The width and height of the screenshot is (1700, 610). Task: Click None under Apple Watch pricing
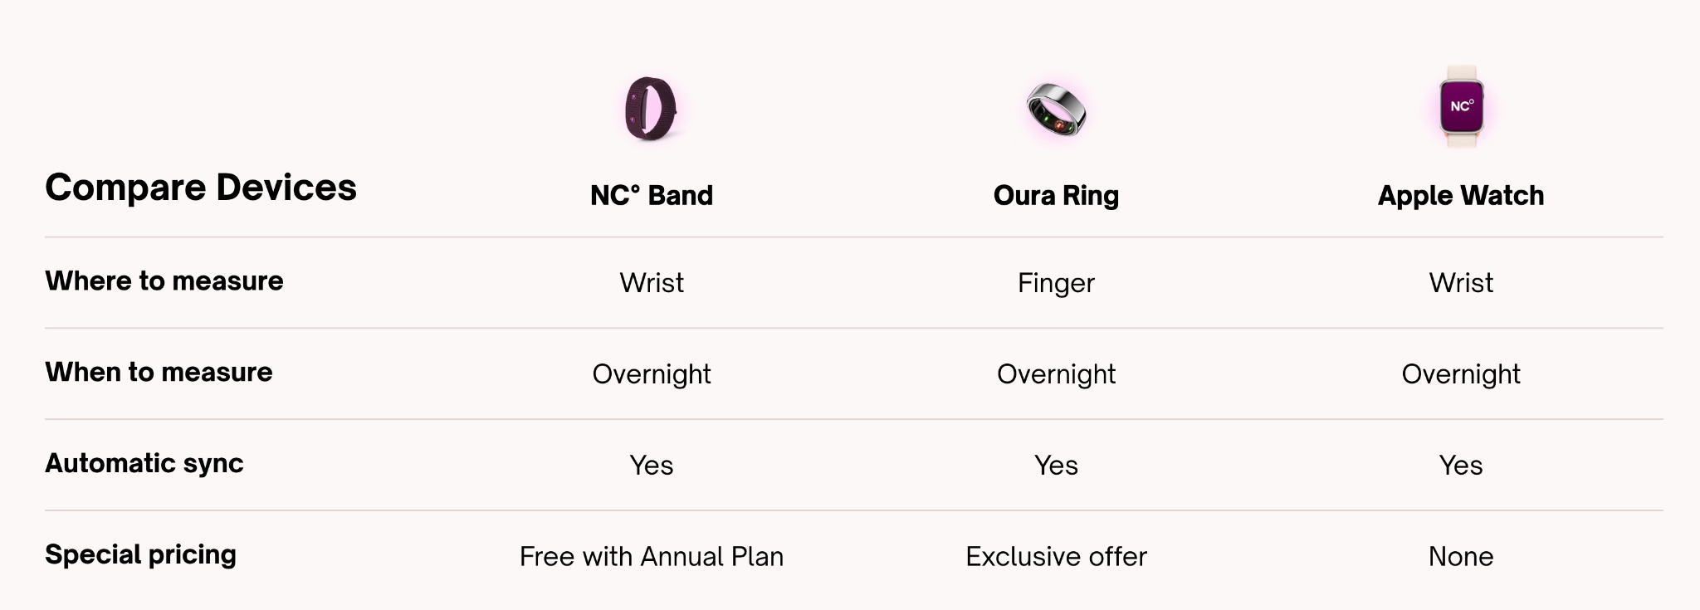click(1461, 556)
